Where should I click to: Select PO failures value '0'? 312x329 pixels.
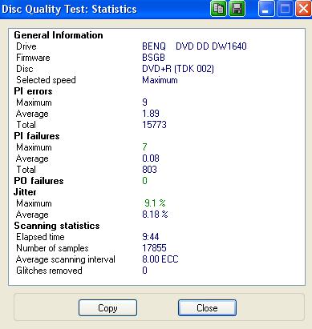[x=144, y=181]
